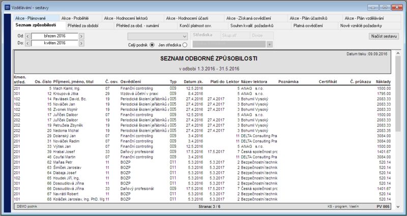Image resolution: width=407 pixels, height=216 pixels.
Task: Click the name Navrátil Robert
Action: 66,194
